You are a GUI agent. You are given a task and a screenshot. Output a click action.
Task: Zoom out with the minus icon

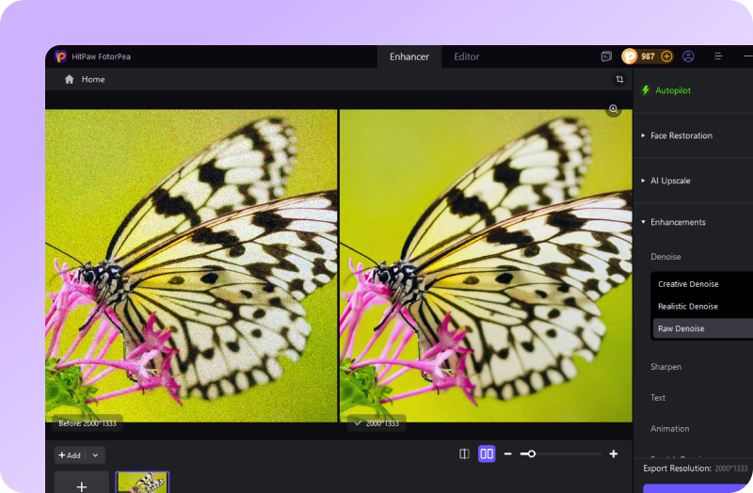point(507,453)
